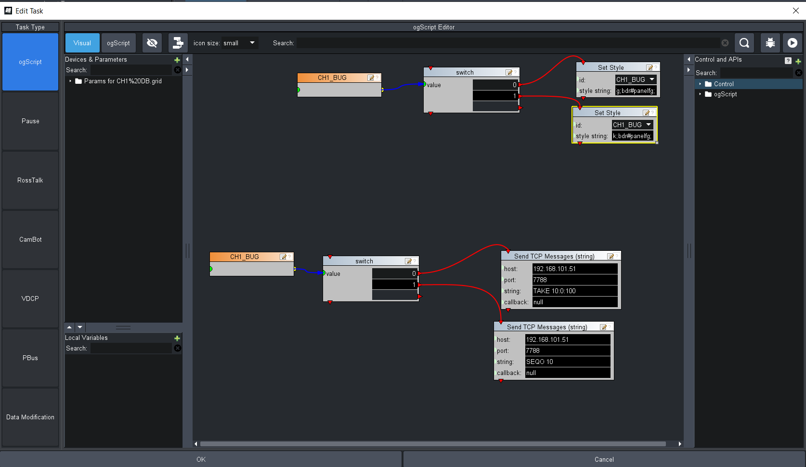Select the CamBot task type
Image resolution: width=806 pixels, height=467 pixels.
[30, 240]
